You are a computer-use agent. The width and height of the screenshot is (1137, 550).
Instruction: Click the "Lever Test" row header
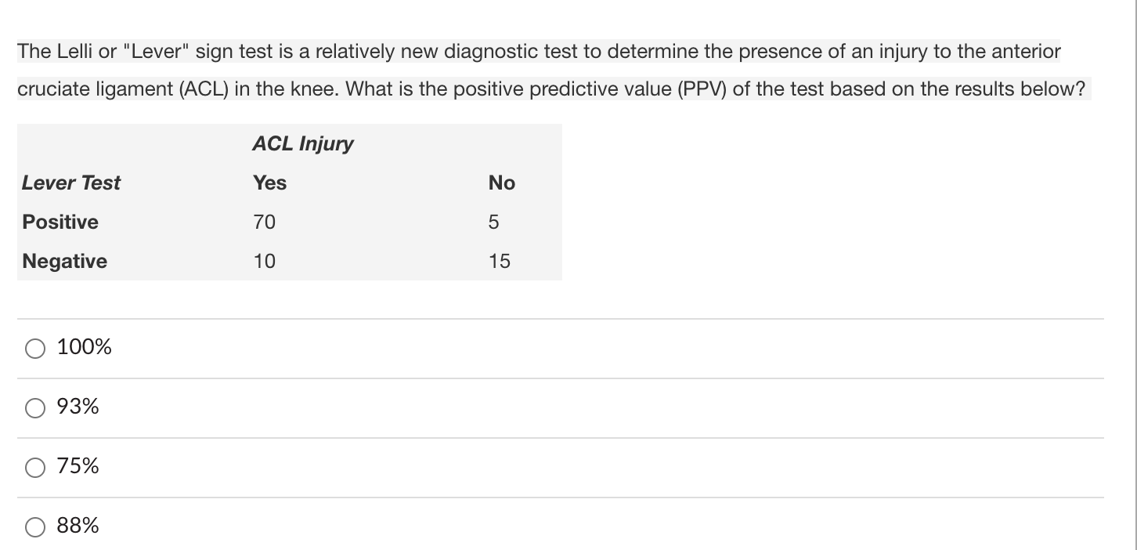tap(71, 183)
